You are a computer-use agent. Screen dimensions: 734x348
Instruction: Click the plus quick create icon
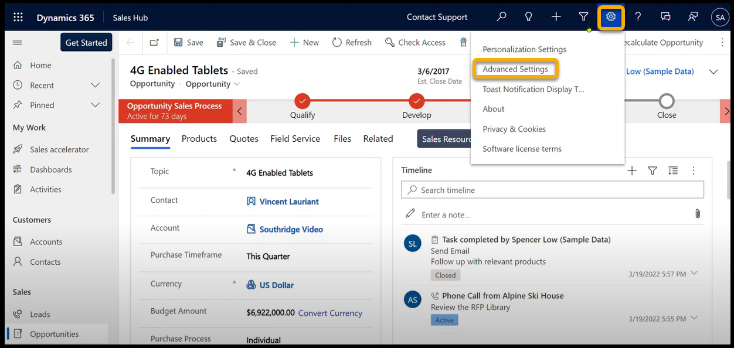(556, 17)
